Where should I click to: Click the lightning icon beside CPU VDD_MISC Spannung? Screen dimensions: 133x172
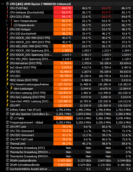coord(7,59)
